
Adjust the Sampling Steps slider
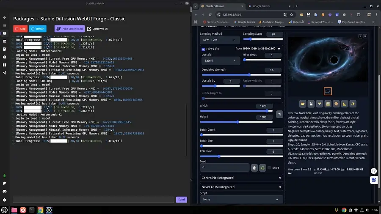coord(263,39)
